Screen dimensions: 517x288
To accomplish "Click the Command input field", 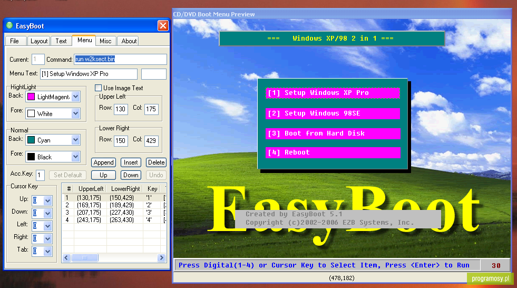I will pos(120,59).
